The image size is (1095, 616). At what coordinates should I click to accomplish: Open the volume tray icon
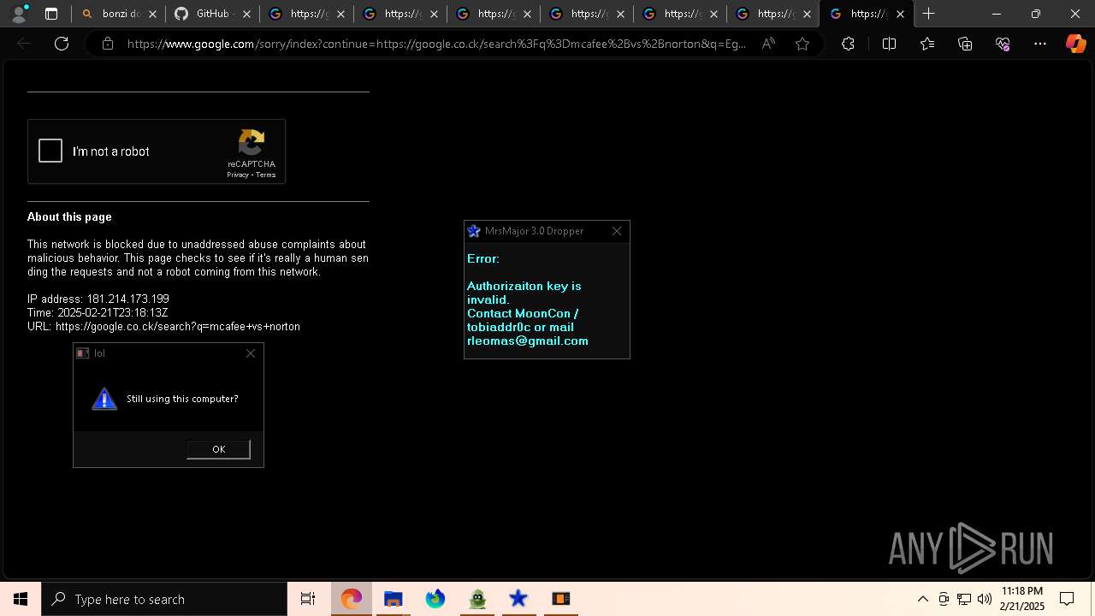(x=985, y=599)
